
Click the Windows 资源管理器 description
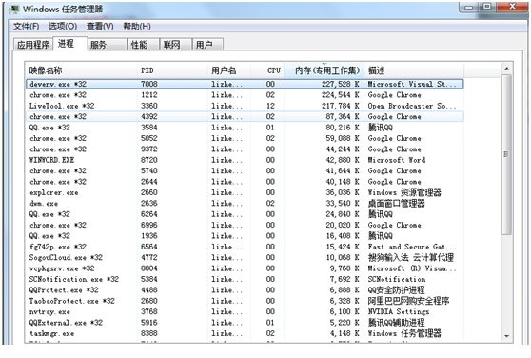click(404, 192)
